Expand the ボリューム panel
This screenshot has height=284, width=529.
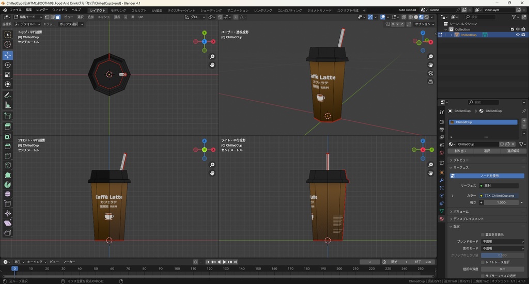coord(461,212)
